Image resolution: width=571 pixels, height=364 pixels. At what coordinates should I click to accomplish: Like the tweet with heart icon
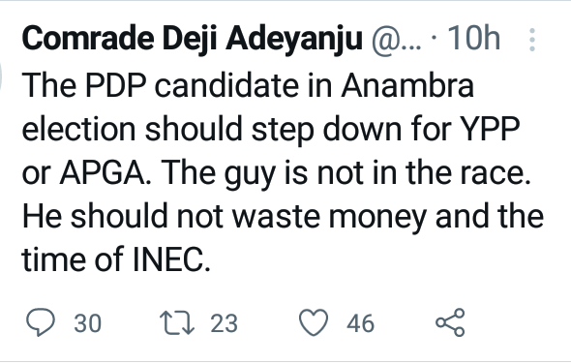pos(314,322)
